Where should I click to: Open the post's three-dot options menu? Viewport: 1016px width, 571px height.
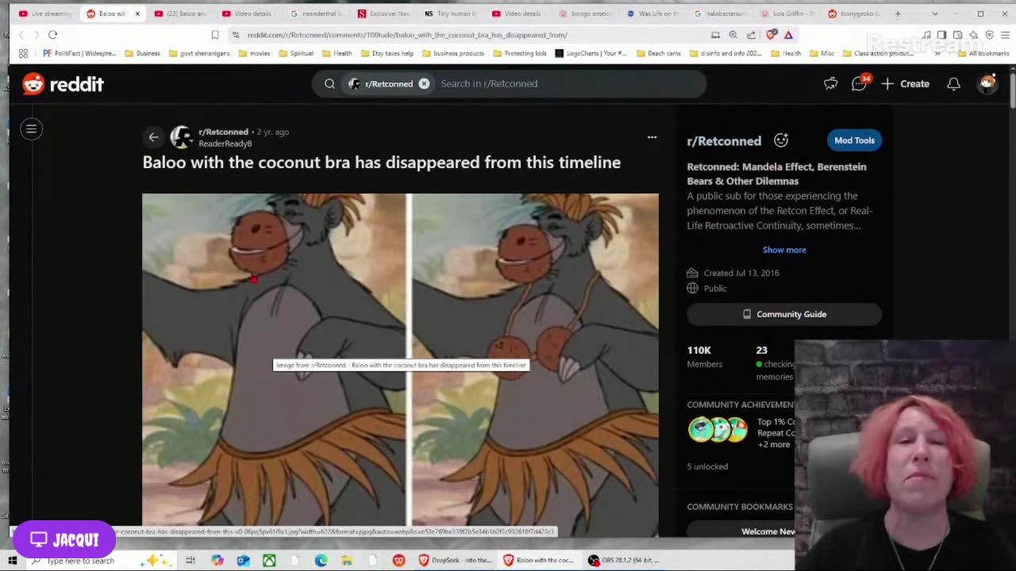(x=652, y=137)
